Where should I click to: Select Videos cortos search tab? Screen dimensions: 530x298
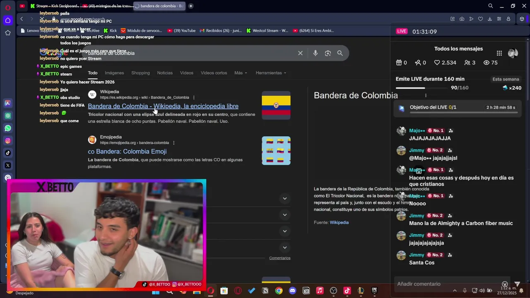(214, 73)
